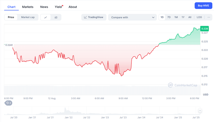Image resolution: width=214 pixels, height=122 pixels.
Task: Toggle the LOG scale option
Action: click(x=199, y=17)
